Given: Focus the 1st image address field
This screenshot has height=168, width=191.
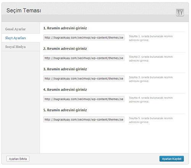Looking at the screenshot, I should point(84,37).
